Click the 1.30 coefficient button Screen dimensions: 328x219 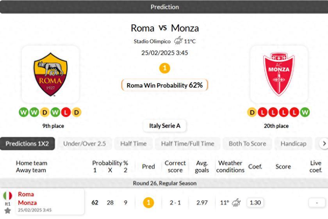click(x=255, y=203)
